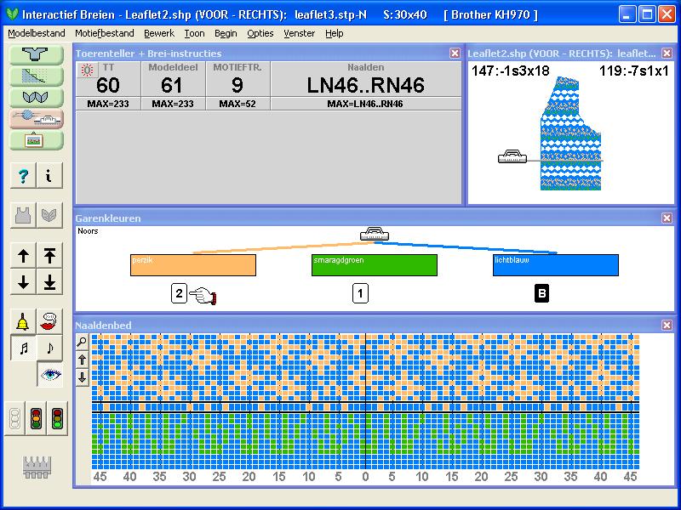Open the Modelbestand menu

tap(36, 33)
